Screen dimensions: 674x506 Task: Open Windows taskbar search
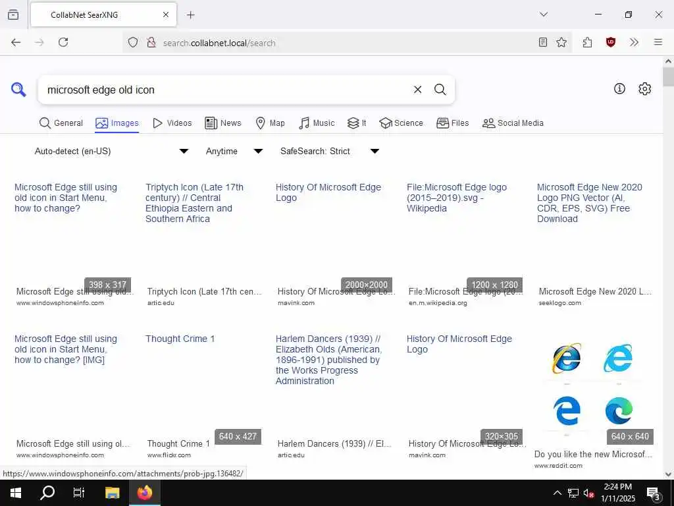click(x=47, y=493)
